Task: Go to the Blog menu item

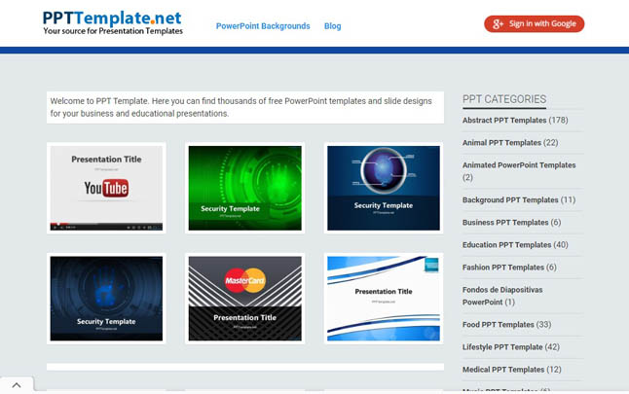Action: (332, 26)
